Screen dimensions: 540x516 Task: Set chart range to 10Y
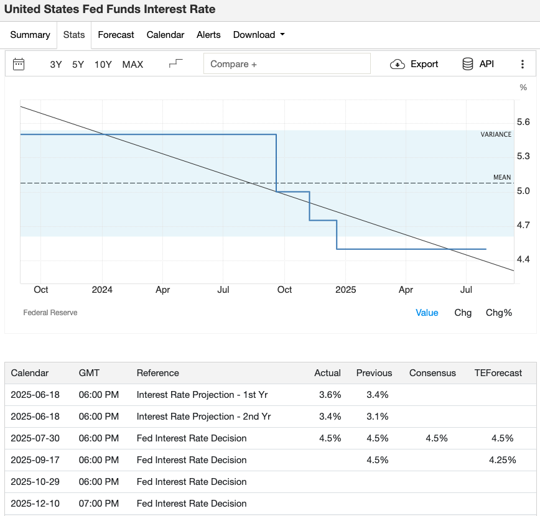pyautogui.click(x=103, y=65)
